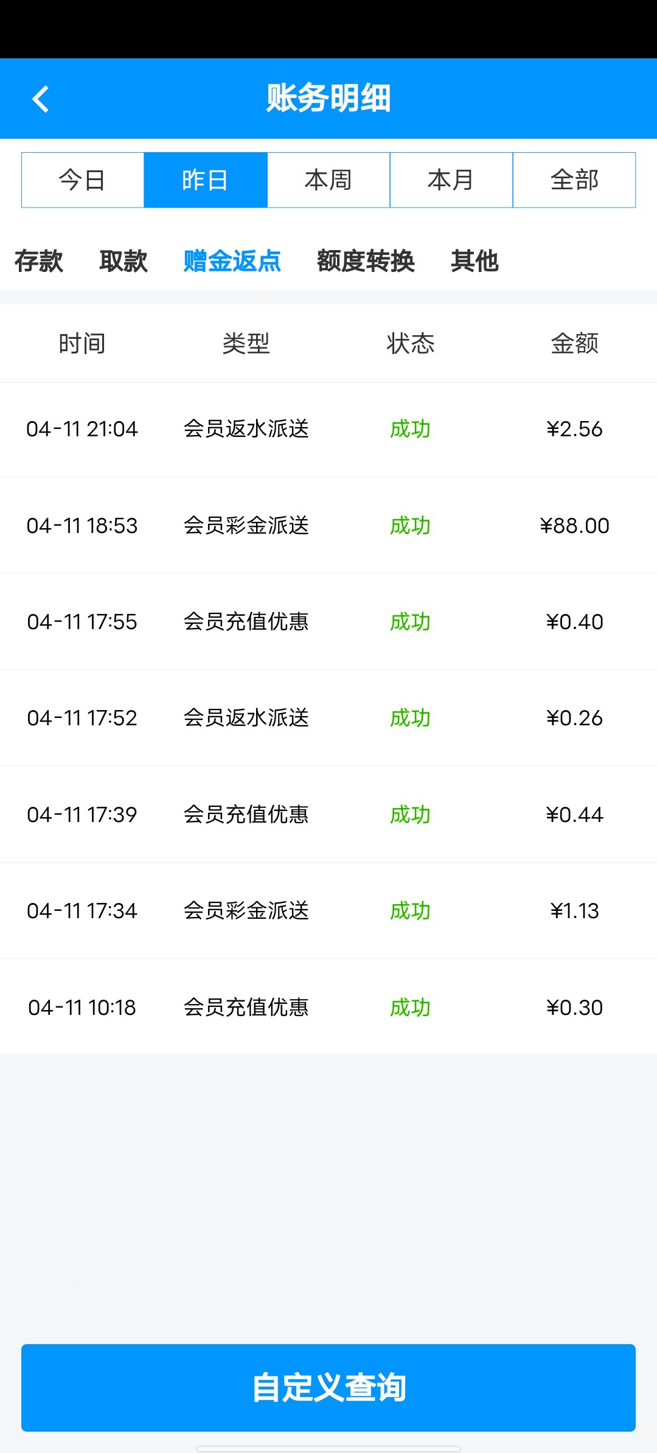The width and height of the screenshot is (657, 1453).
Task: Select the 04-11 17:52 返水 record
Action: tap(328, 718)
